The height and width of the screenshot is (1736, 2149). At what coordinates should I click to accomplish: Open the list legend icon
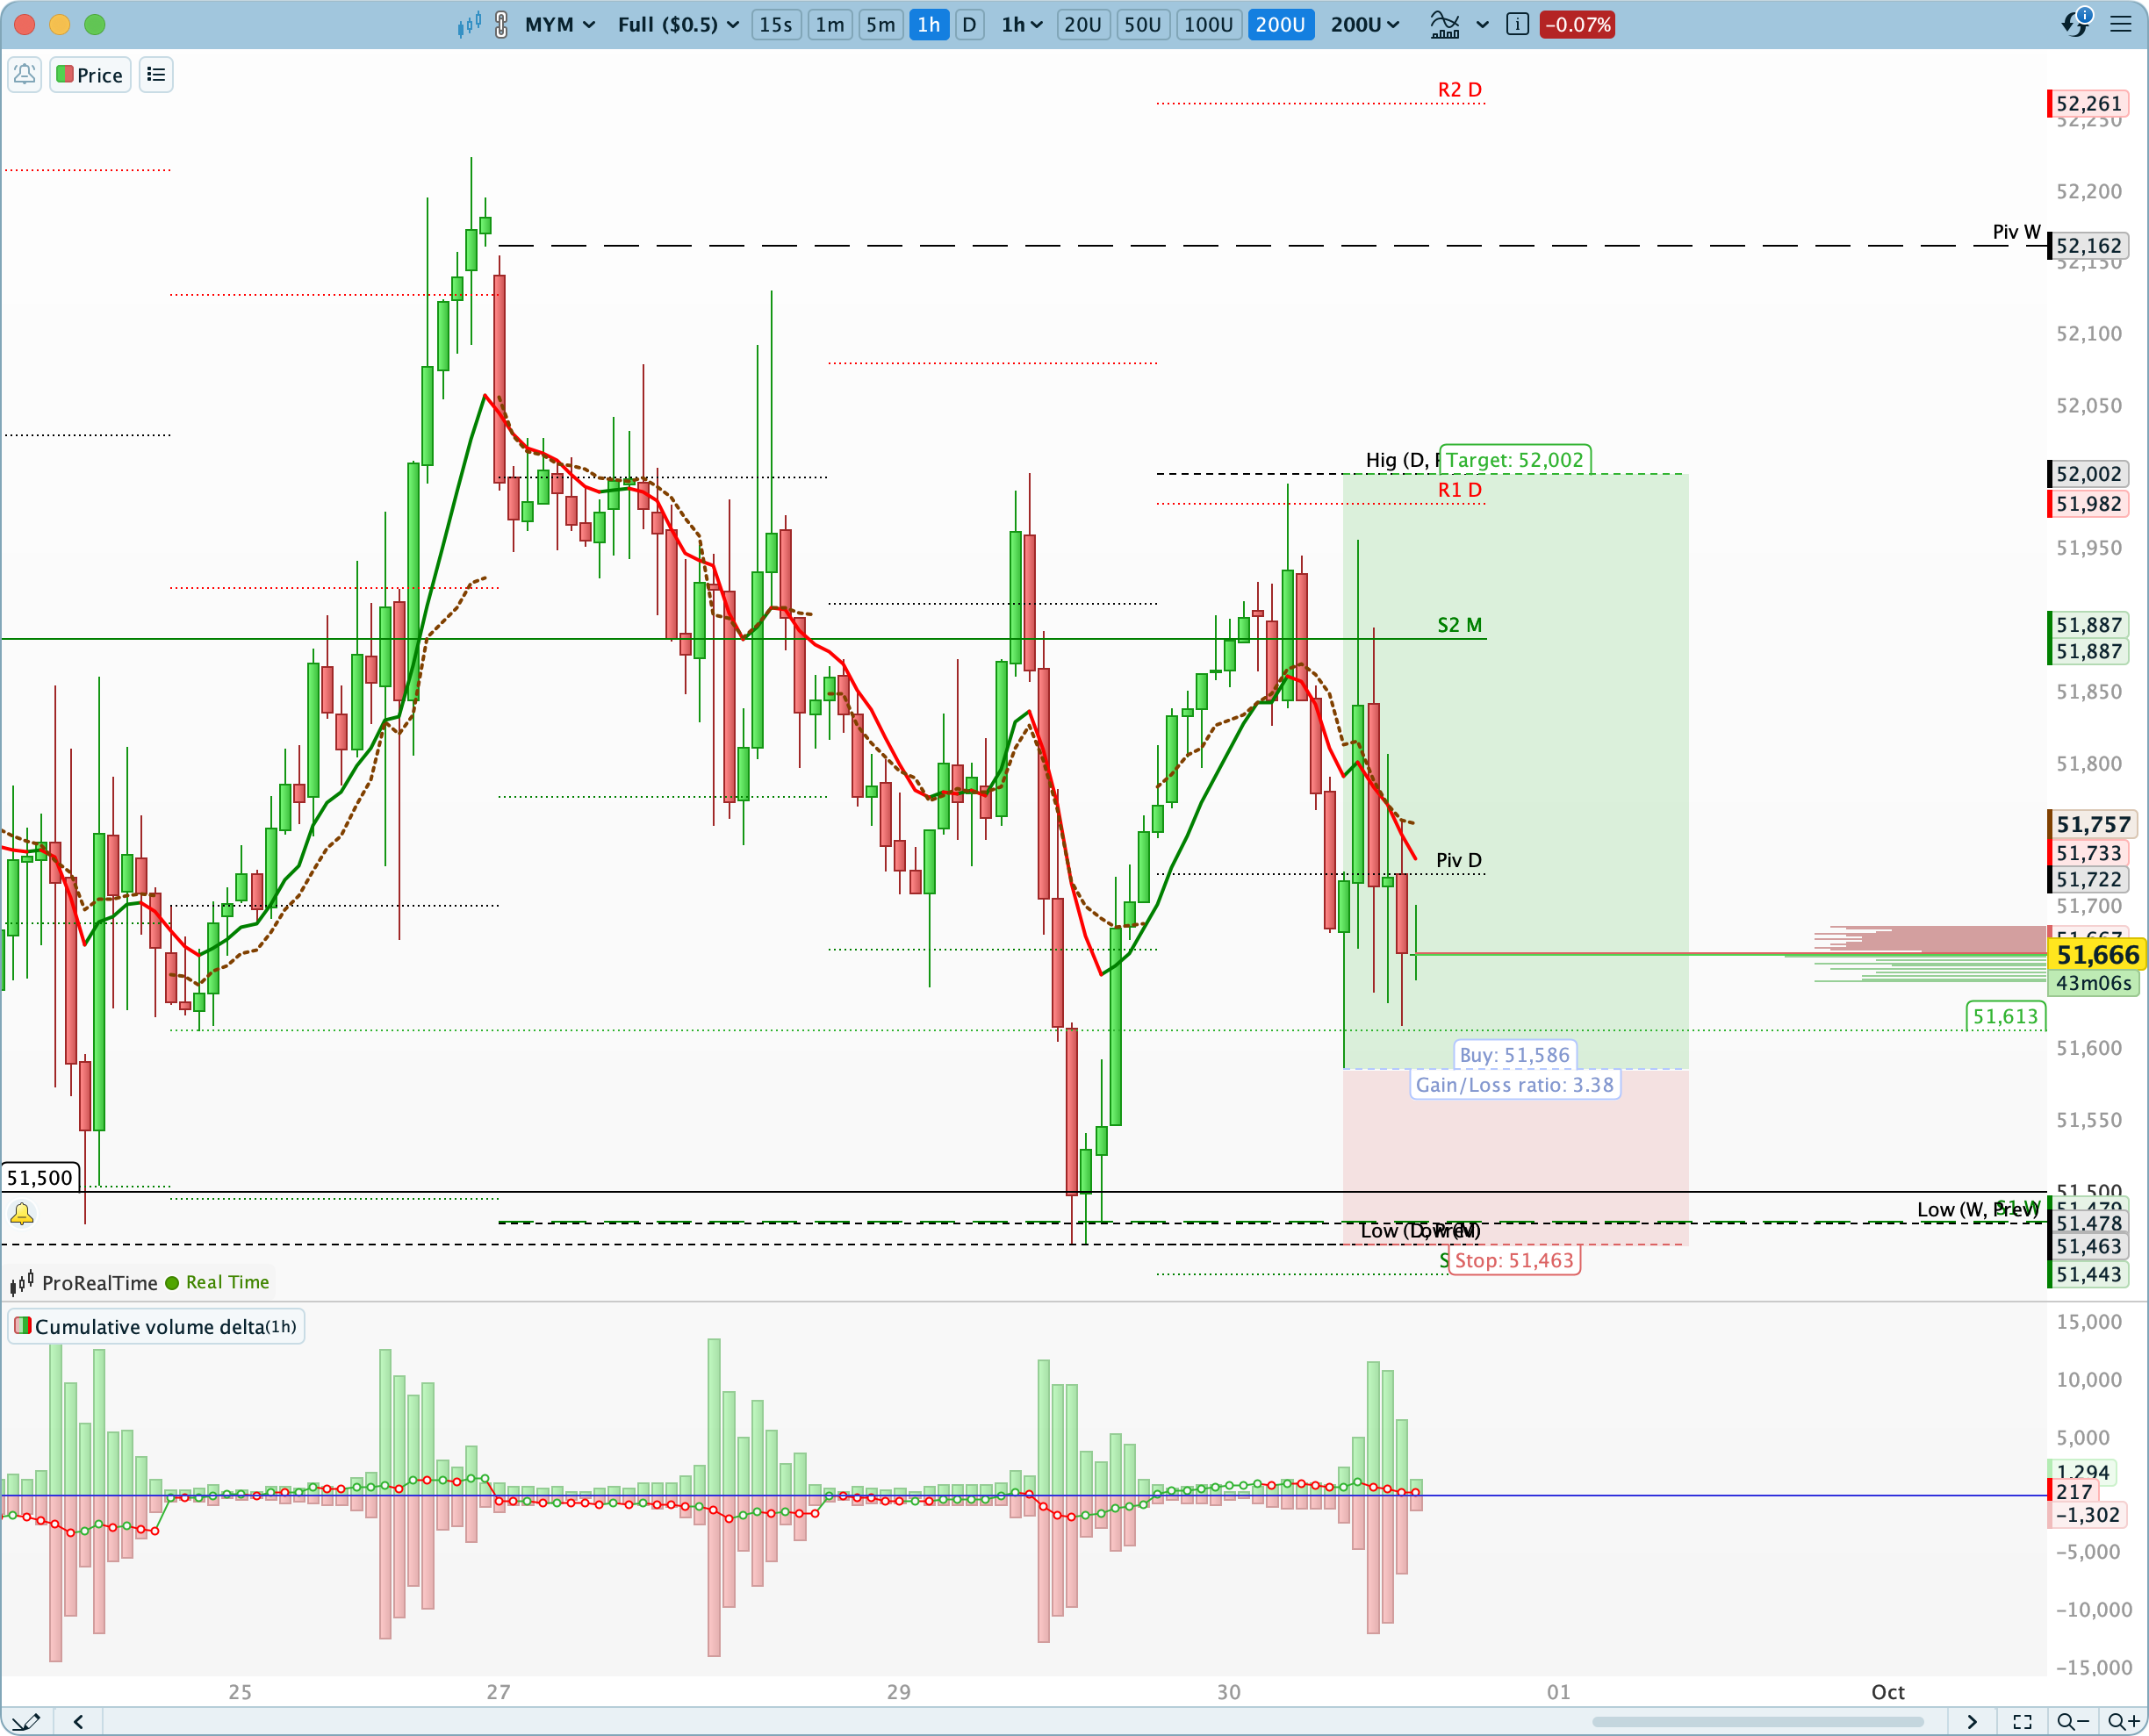(x=156, y=74)
